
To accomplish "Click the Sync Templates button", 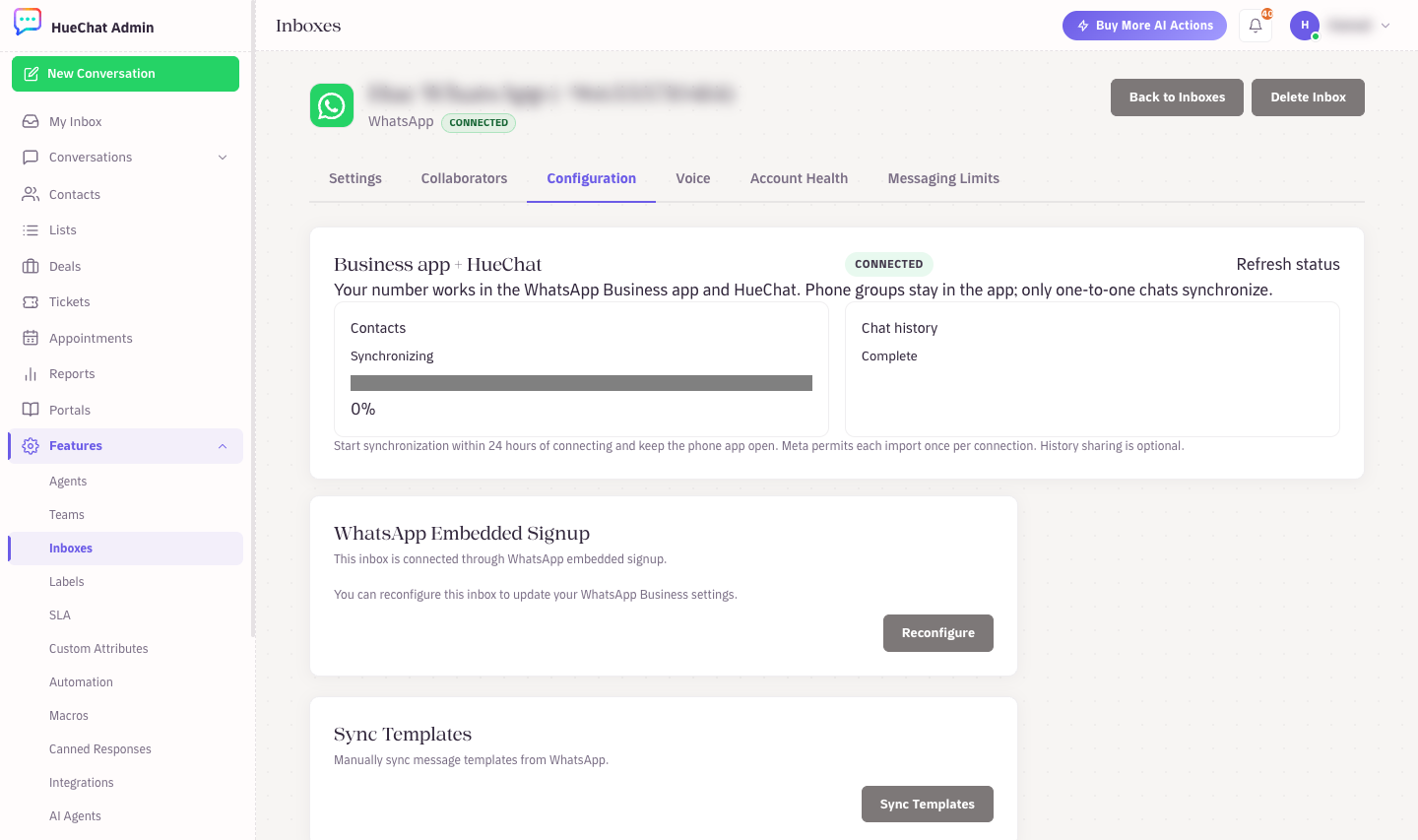I will (x=928, y=805).
